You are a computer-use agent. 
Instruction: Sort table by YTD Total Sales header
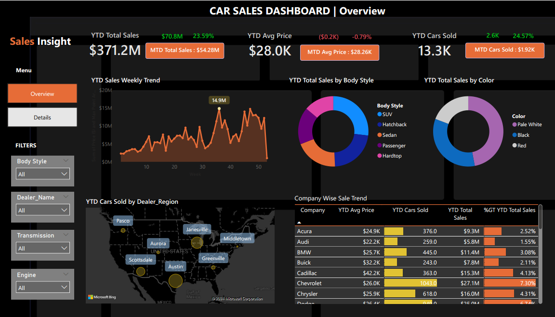(460, 214)
